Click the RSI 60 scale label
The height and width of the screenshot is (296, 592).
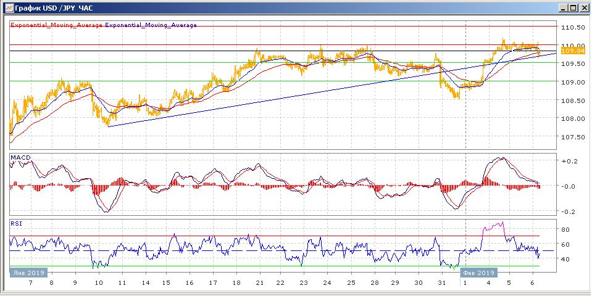pyautogui.click(x=566, y=244)
